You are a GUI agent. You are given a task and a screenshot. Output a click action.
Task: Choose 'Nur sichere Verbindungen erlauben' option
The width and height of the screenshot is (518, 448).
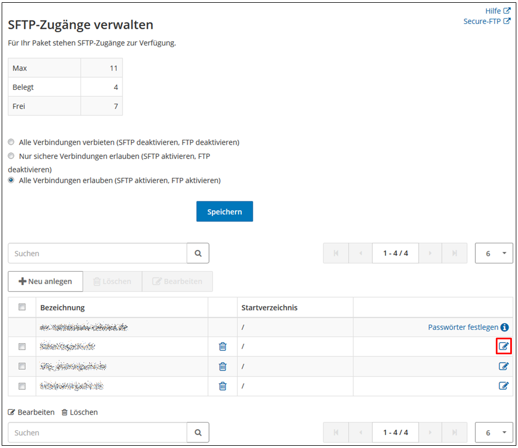pyautogui.click(x=11, y=156)
